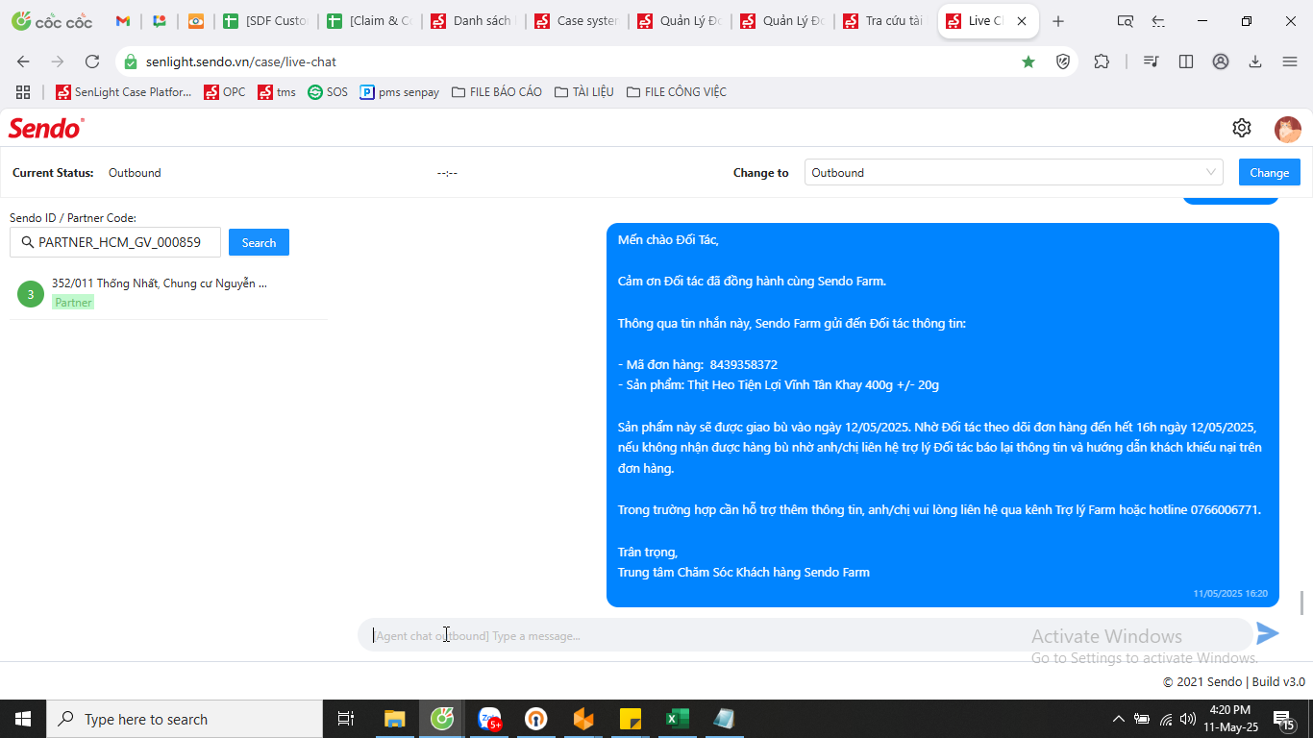Open the Gmail pinned tab
Screen dimensions: 1313x738
[123, 21]
